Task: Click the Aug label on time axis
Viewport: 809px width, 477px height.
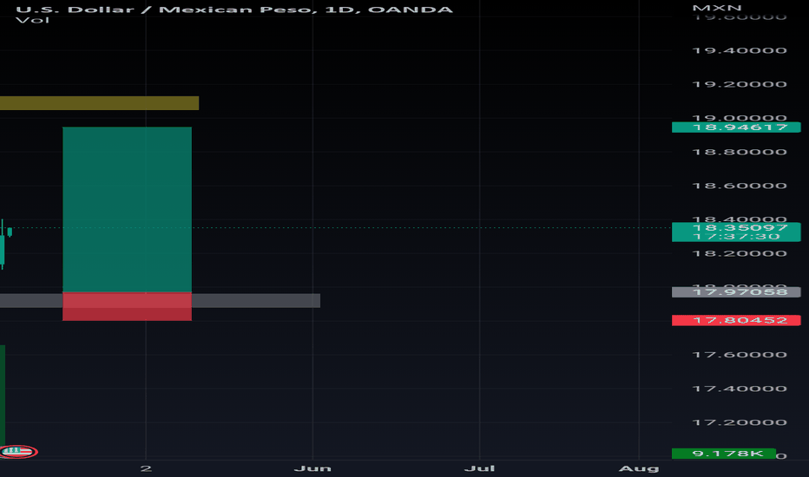Action: pos(639,468)
